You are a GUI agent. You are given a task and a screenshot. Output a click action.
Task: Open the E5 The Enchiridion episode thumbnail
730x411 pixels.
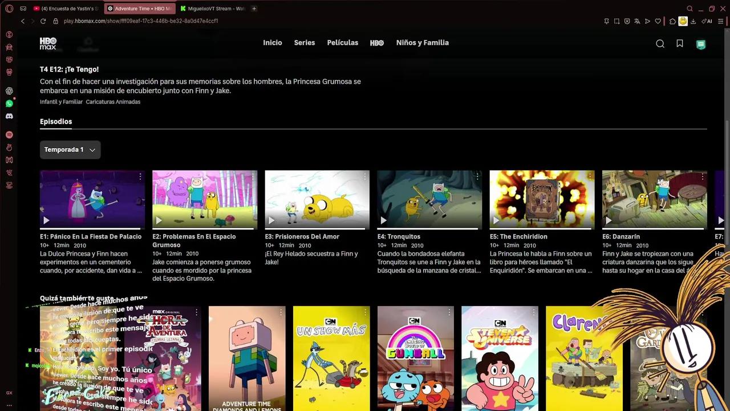542,199
